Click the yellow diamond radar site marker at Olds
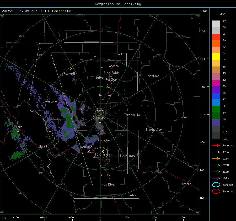Screen dimensions: 236x221 click(x=100, y=115)
